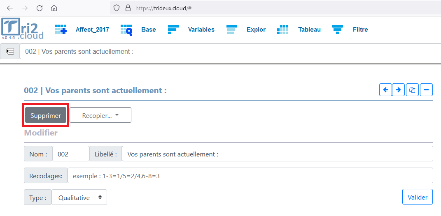The width and height of the screenshot is (441, 216).
Task: Click the copy variable icon button
Action: tap(412, 90)
